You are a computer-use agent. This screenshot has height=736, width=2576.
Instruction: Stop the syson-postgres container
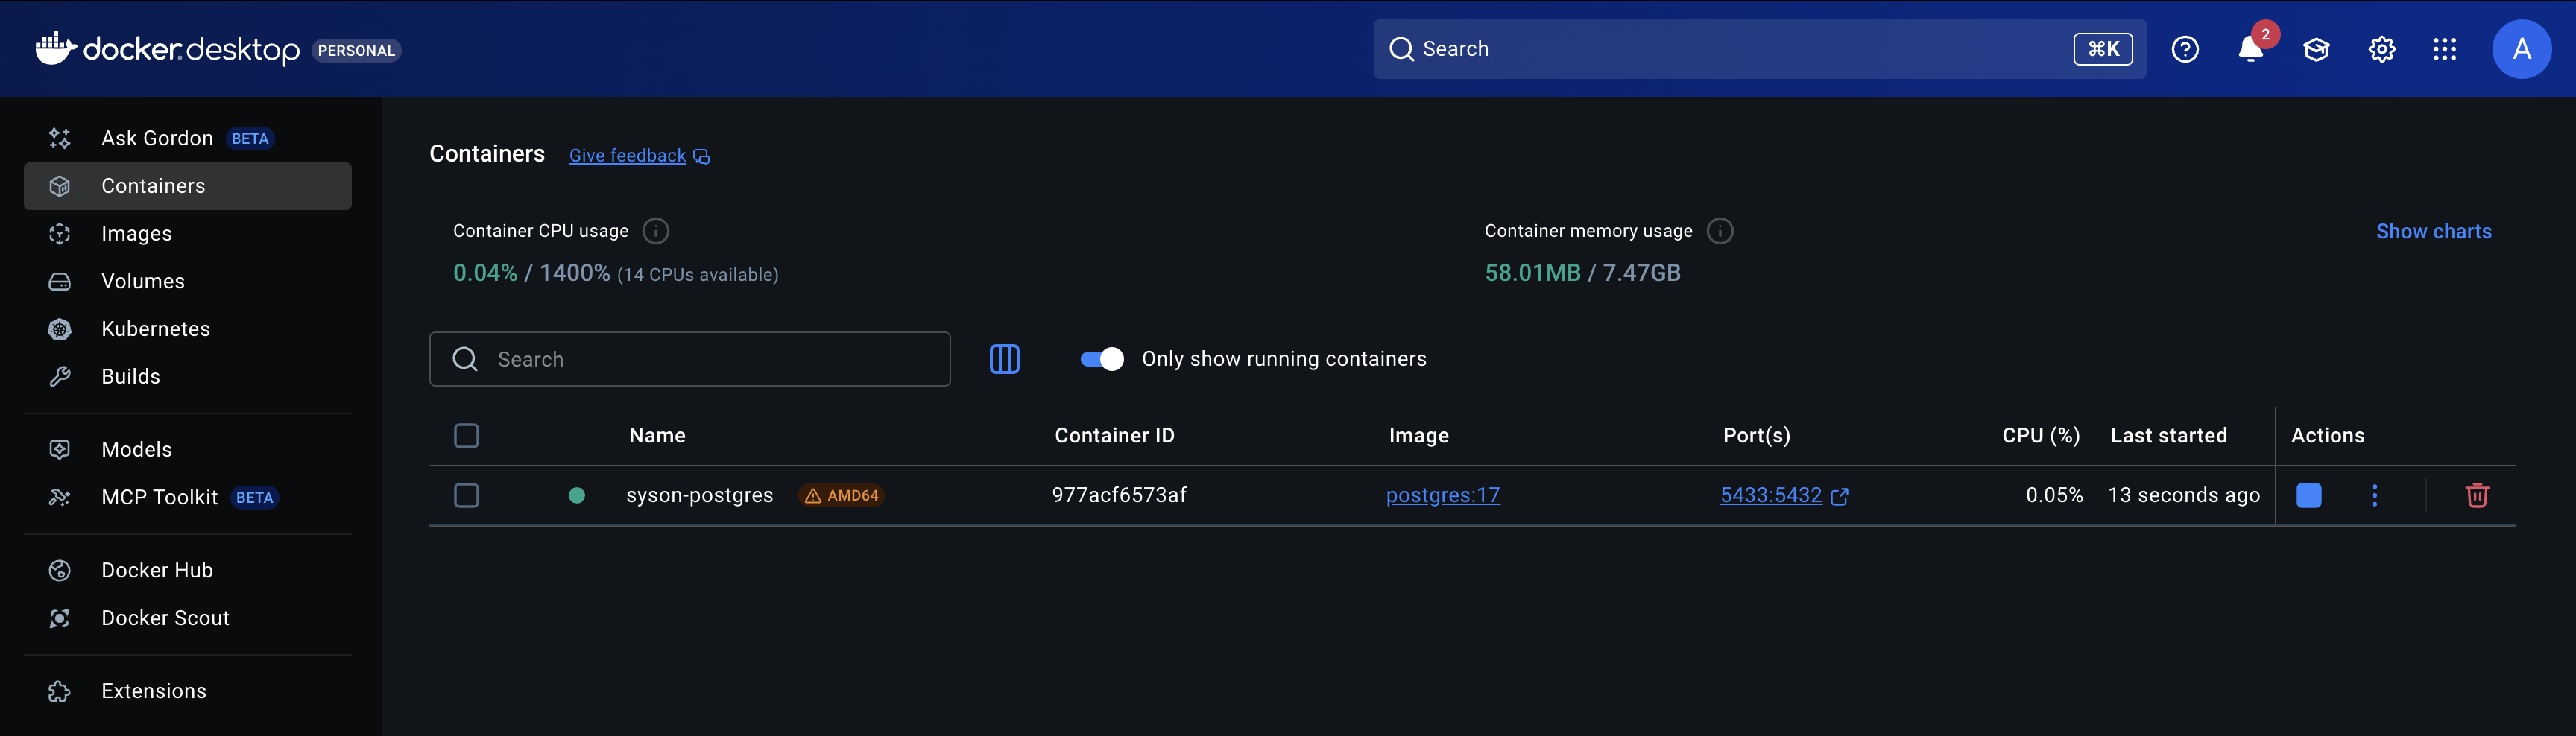pos(2308,495)
